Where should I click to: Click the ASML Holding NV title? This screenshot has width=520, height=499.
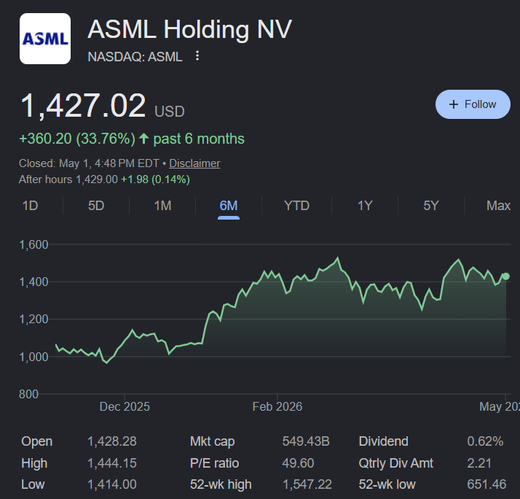(189, 29)
